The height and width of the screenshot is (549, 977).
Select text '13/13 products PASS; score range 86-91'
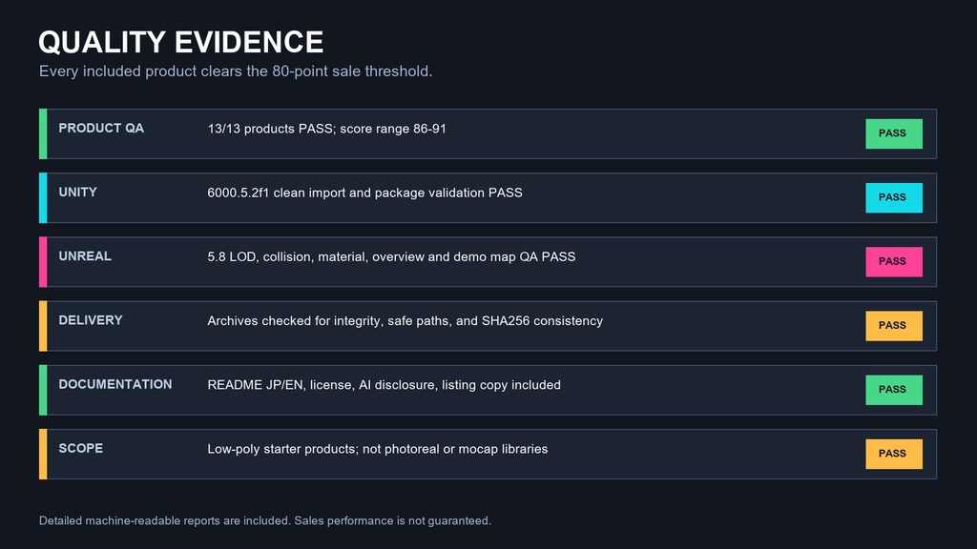326,129
